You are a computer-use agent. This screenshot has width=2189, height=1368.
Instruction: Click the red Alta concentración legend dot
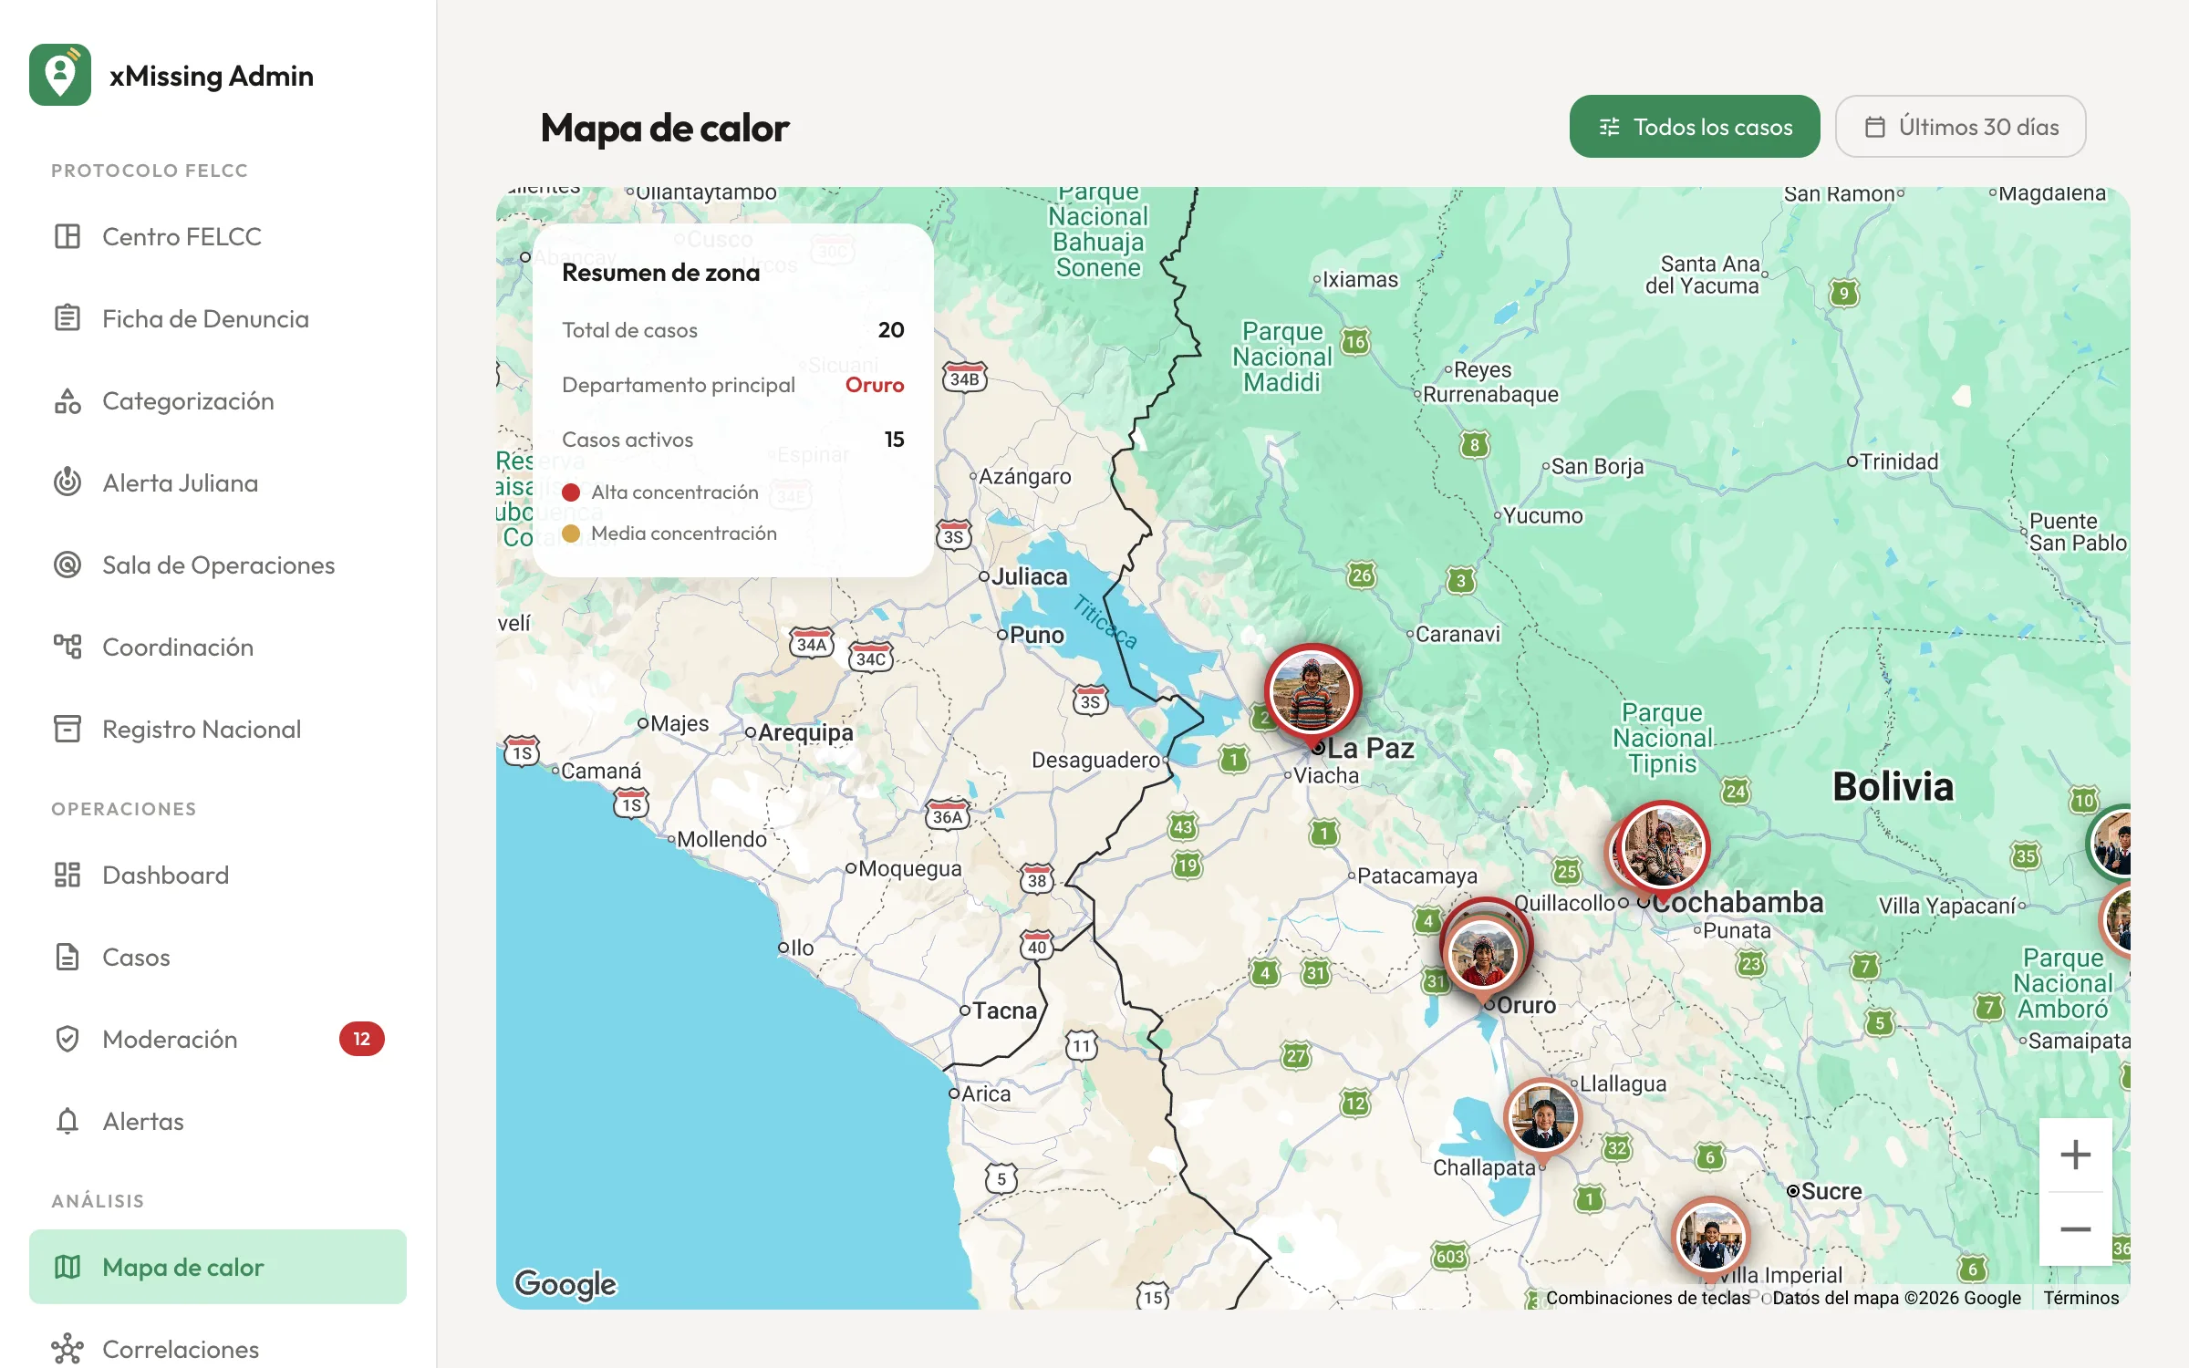(x=571, y=492)
